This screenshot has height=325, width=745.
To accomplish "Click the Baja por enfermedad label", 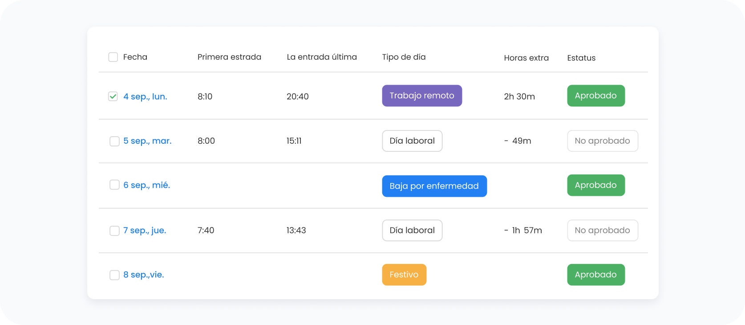I will click(434, 186).
